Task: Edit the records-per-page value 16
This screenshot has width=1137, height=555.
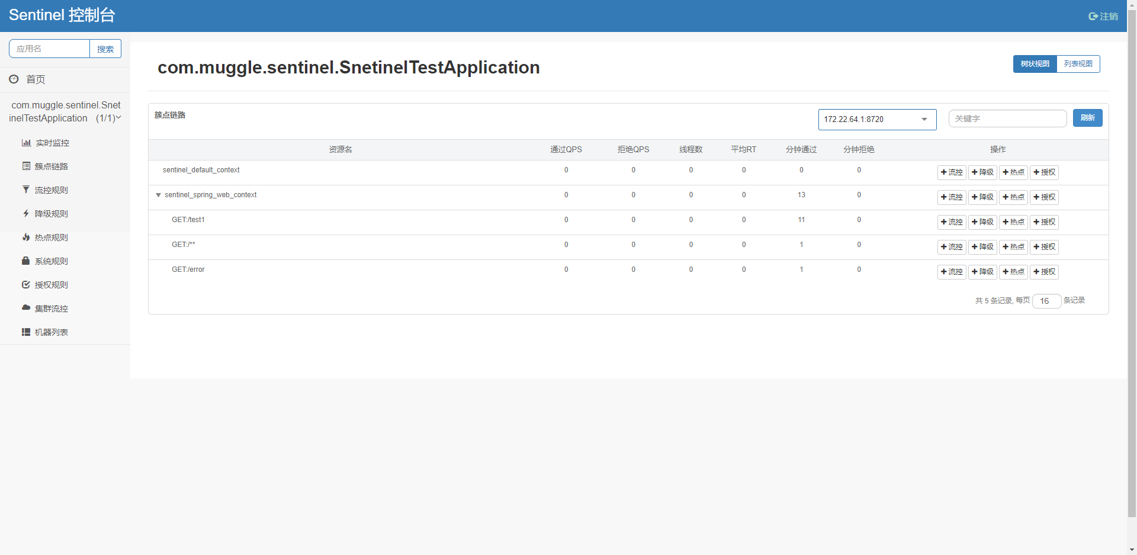Action: click(x=1046, y=301)
